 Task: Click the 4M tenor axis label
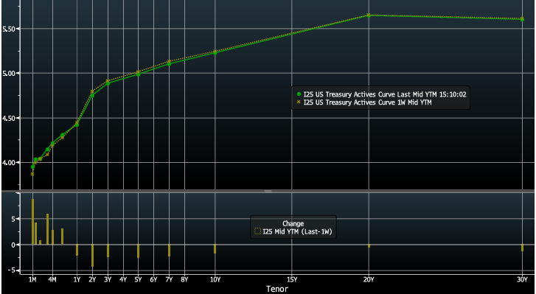tap(52, 280)
